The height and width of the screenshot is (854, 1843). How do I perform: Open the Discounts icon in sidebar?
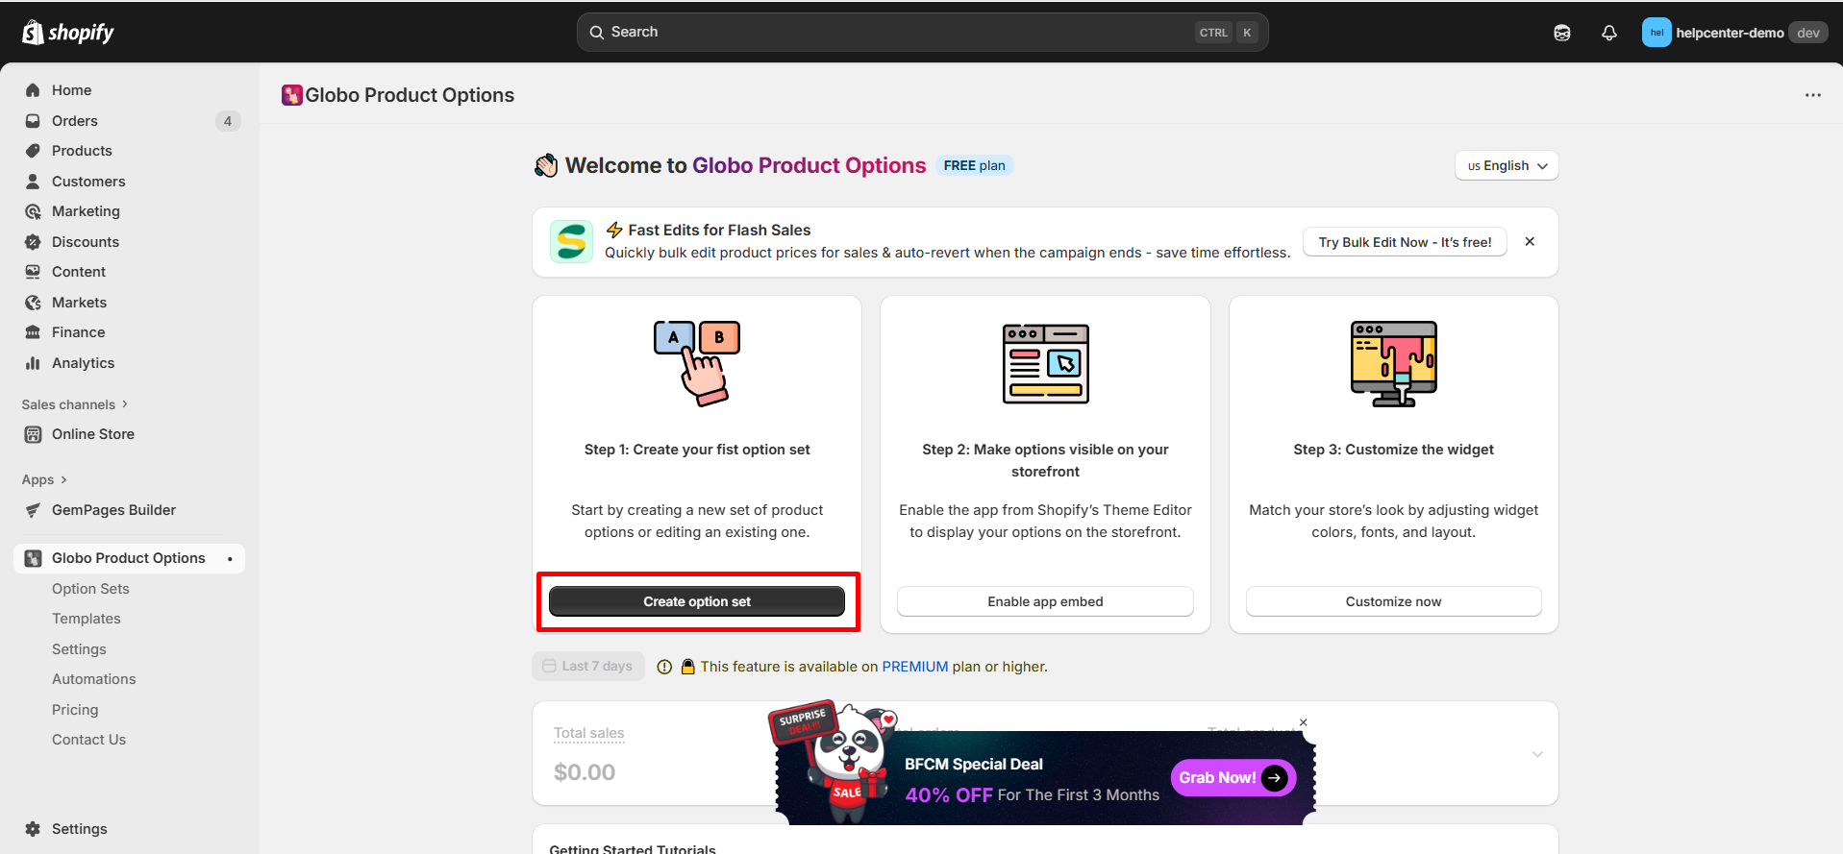[33, 242]
